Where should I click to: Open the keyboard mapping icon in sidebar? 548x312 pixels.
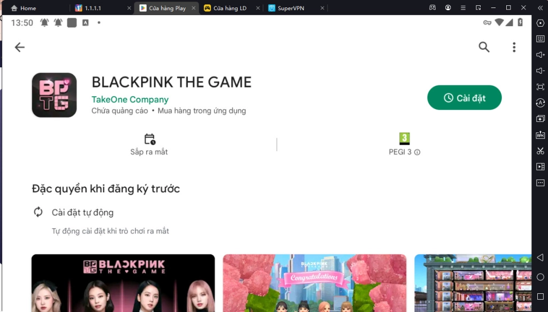pyautogui.click(x=541, y=39)
